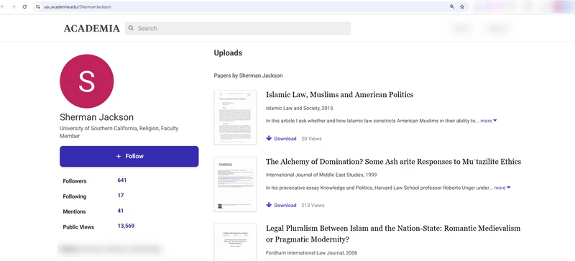575x261 pixels.
Task: Open thumbnail of Islamic Law paper
Action: [235, 117]
